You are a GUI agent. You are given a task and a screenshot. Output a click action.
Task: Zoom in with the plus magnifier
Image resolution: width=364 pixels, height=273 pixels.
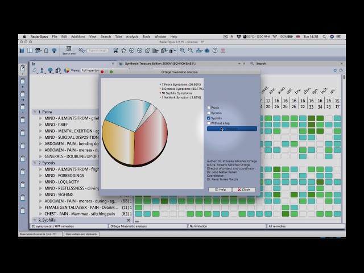[183, 51]
